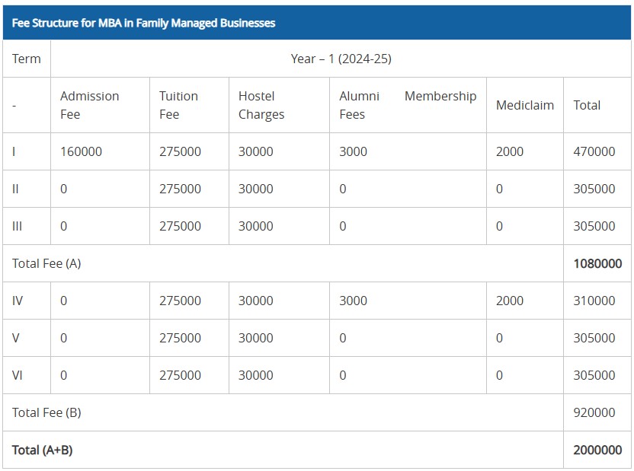This screenshot has width=634, height=471.
Task: Select the Hostel Charges column header
Action: pos(261,105)
